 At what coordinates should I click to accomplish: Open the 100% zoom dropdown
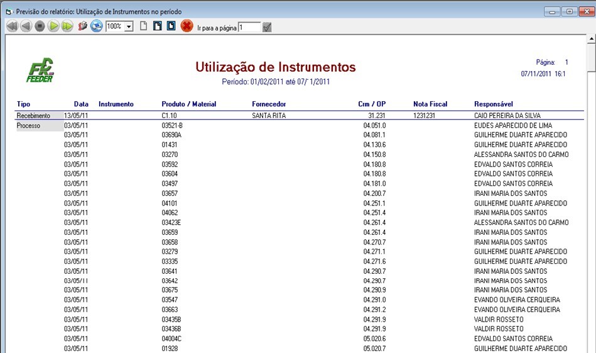[x=129, y=26]
